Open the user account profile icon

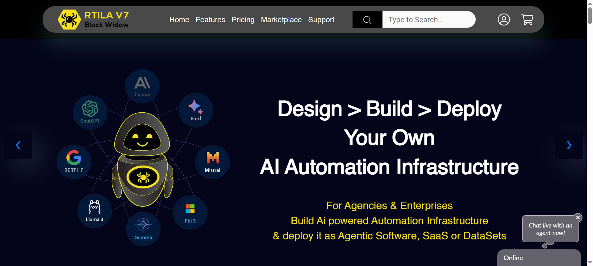[x=503, y=20]
